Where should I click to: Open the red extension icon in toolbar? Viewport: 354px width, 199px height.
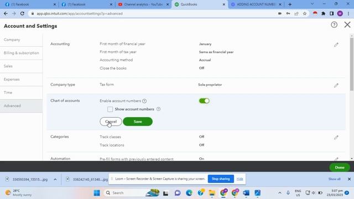point(315,13)
